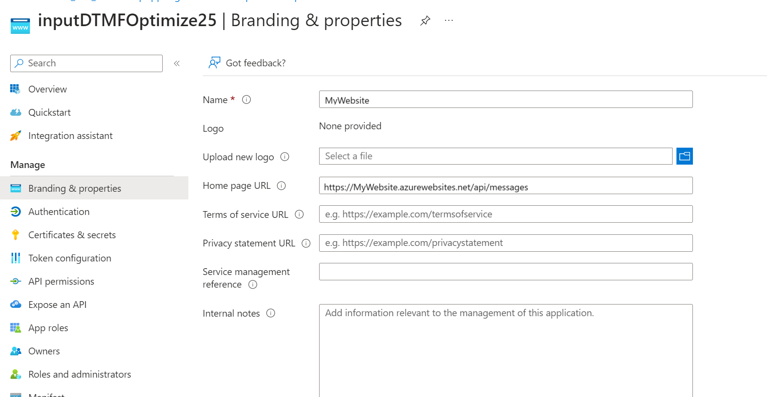Image resolution: width=767 pixels, height=397 pixels.
Task: Collapse the sidebar with double chevron
Action: click(x=177, y=63)
